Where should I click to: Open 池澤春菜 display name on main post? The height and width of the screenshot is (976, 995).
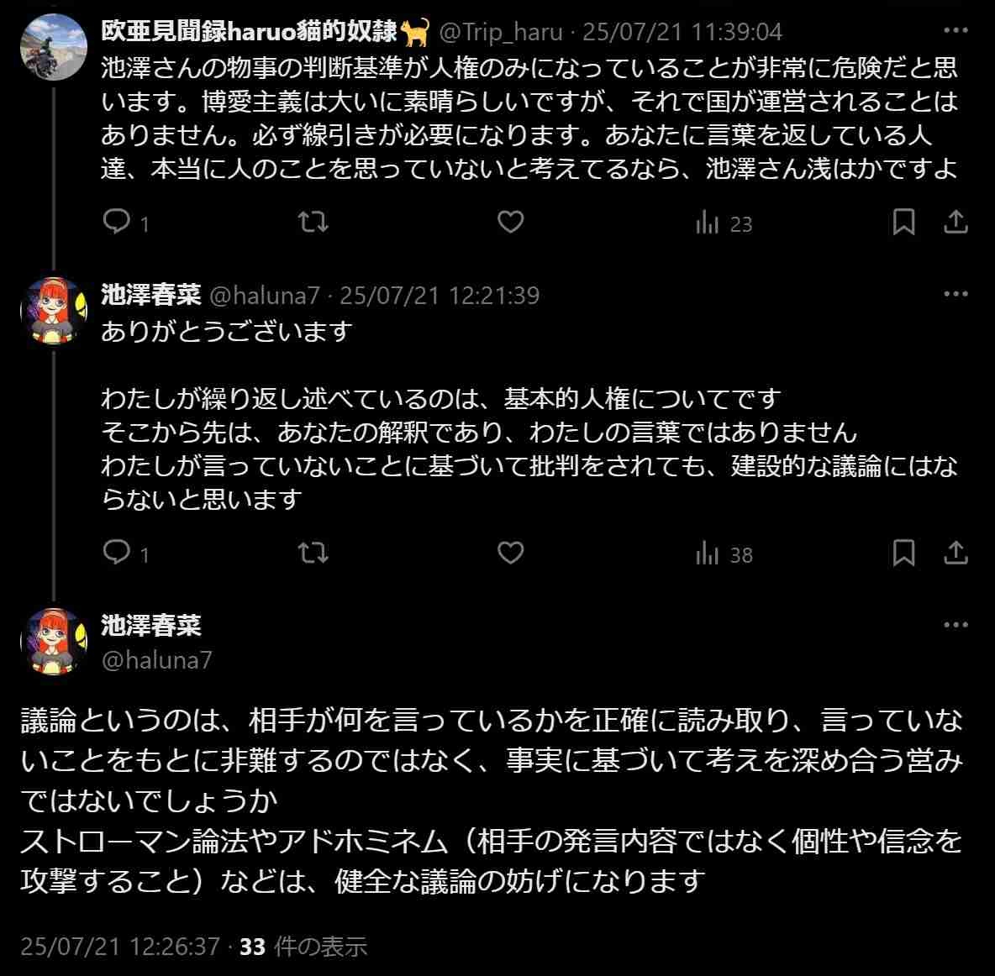point(151,625)
